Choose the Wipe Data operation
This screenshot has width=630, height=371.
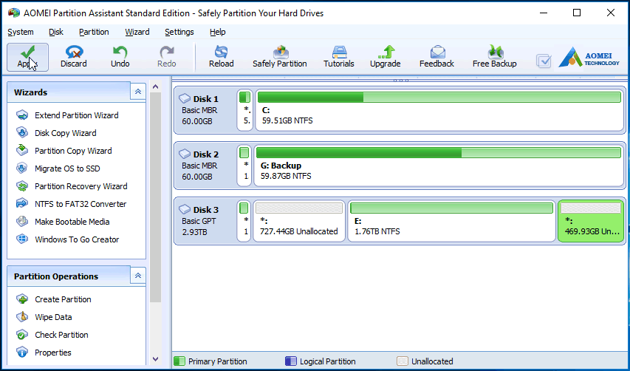pyautogui.click(x=44, y=317)
